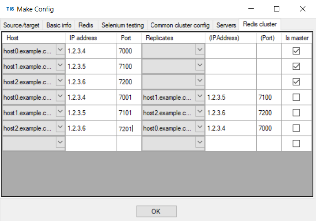The width and height of the screenshot is (316, 221).
Task: Click IP address 1.2.3.5 in port 7100 row
Action: [x=91, y=66]
